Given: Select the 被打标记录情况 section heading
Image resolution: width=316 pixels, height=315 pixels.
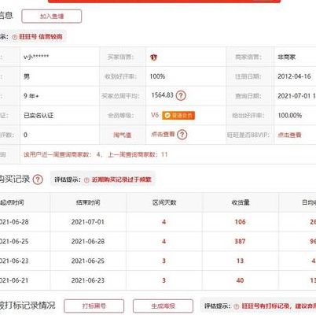Looking at the screenshot, I should (28, 306).
